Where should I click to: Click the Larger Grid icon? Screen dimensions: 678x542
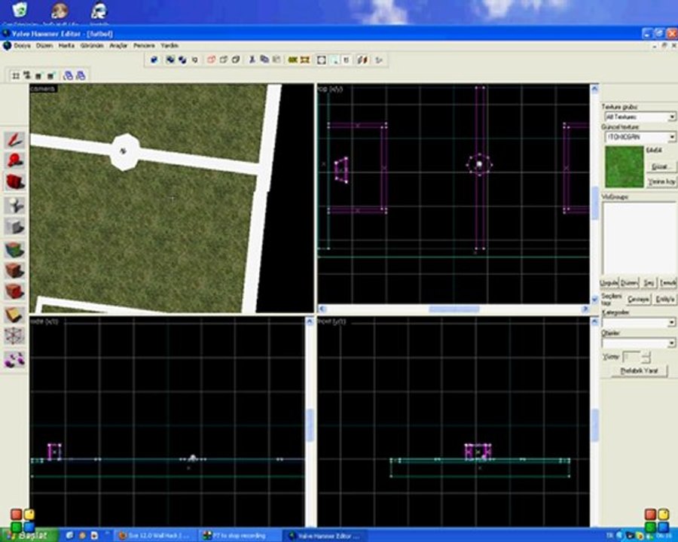point(51,75)
